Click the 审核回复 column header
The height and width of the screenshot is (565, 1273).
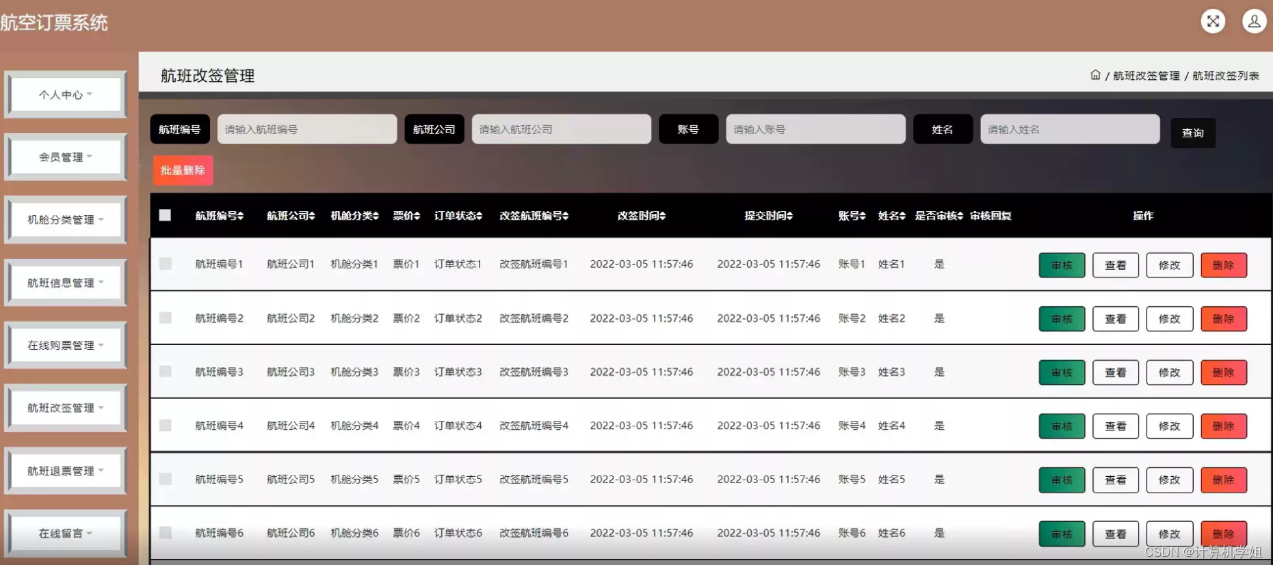coord(990,216)
